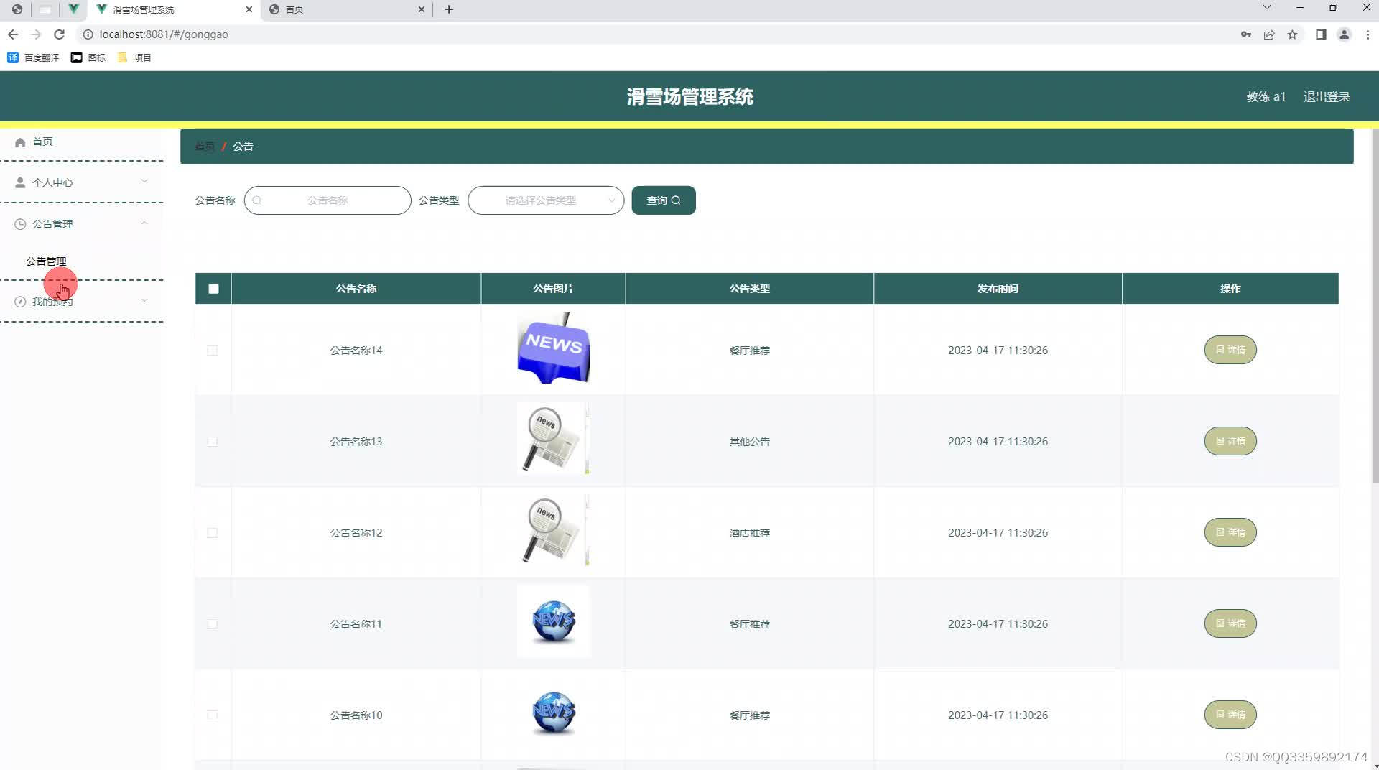Expand the 个人中心 sidebar menu
The height and width of the screenshot is (770, 1379).
82,182
